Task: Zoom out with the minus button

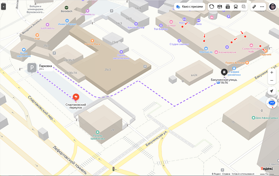Action: click(x=272, y=81)
